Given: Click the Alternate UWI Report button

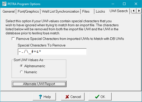Looking at the screenshot, I should click(x=39, y=84).
